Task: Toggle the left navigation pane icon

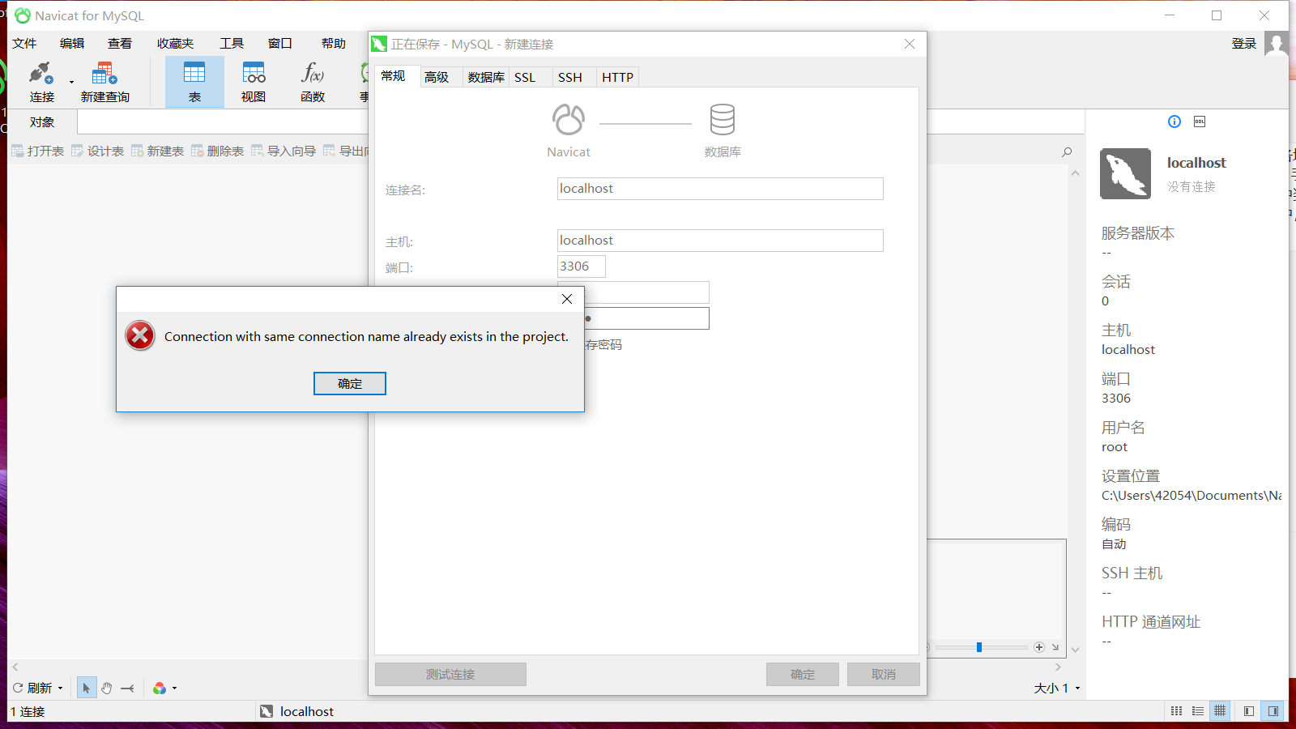Action: click(x=1249, y=711)
